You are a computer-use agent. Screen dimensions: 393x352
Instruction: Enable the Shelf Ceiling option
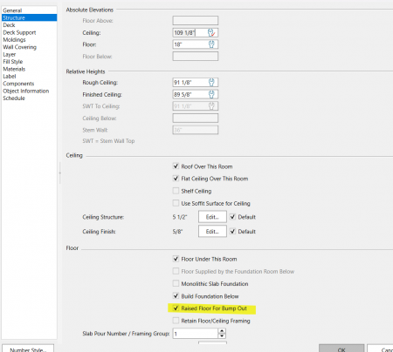click(176, 191)
